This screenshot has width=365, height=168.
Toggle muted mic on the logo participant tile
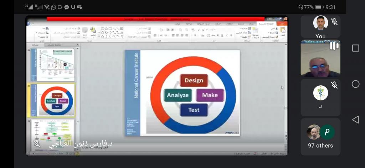click(x=334, y=85)
